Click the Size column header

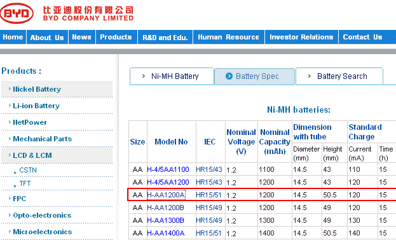point(138,142)
